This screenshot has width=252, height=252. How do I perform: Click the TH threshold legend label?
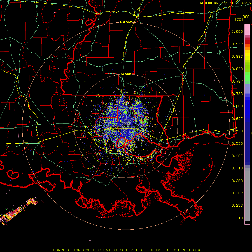(x=241, y=218)
